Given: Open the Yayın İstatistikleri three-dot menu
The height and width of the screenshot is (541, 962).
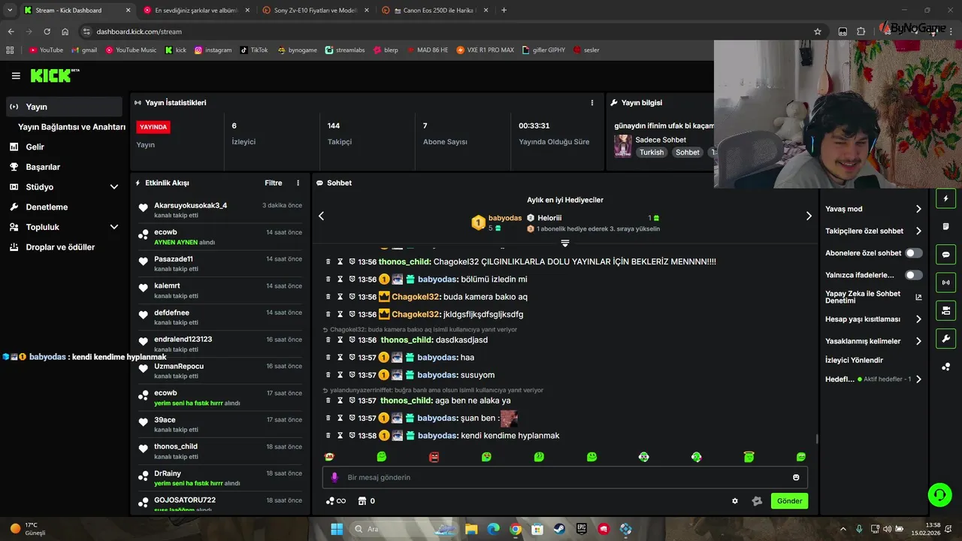Looking at the screenshot, I should pyautogui.click(x=592, y=103).
